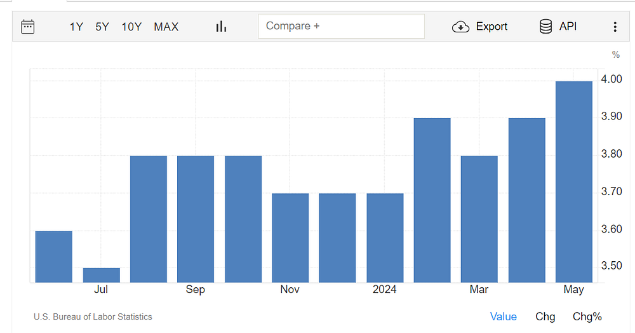Click the 2024 x-axis label
This screenshot has width=635, height=333.
click(384, 289)
